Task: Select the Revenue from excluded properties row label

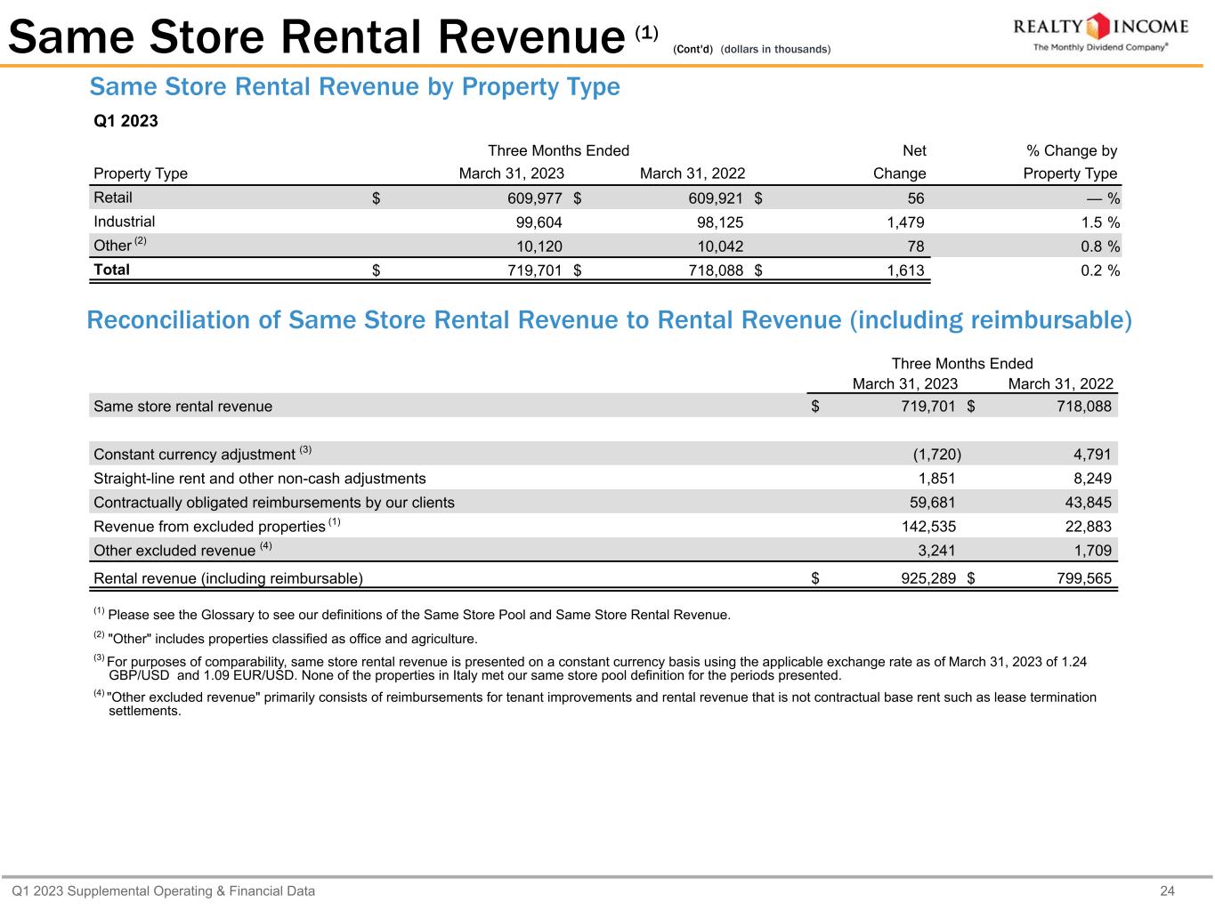Action: [209, 527]
